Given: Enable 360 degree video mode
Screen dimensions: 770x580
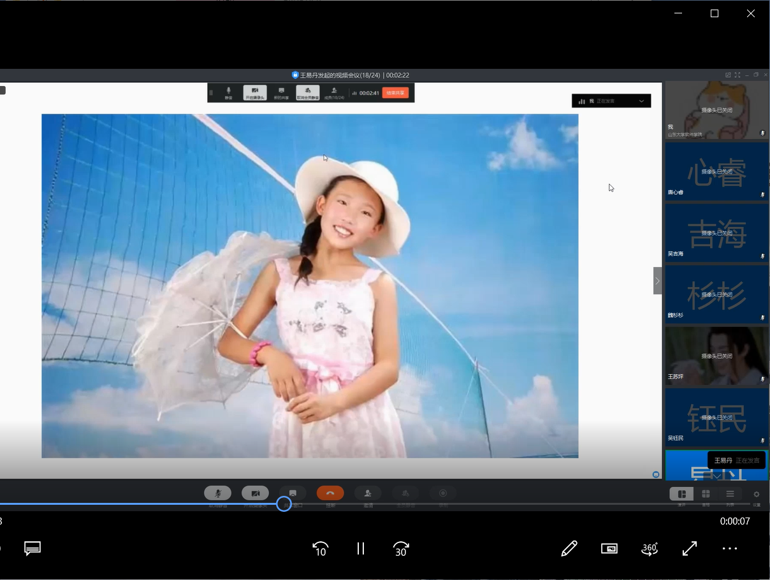Looking at the screenshot, I should tap(650, 549).
